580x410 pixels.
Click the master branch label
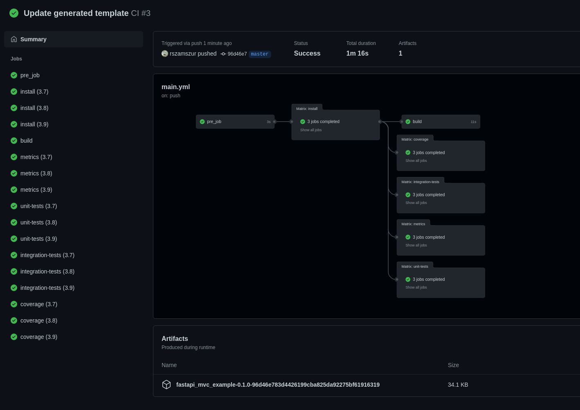pyautogui.click(x=260, y=54)
